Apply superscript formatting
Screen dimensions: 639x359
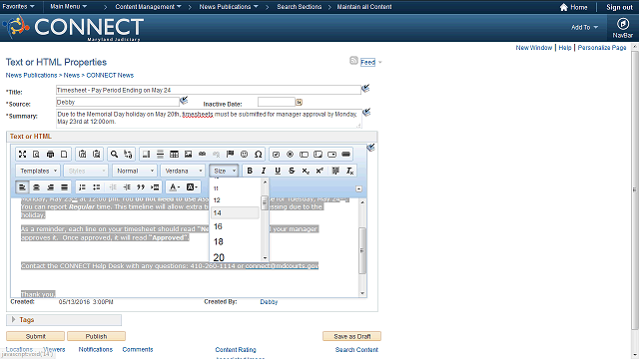[319, 171]
